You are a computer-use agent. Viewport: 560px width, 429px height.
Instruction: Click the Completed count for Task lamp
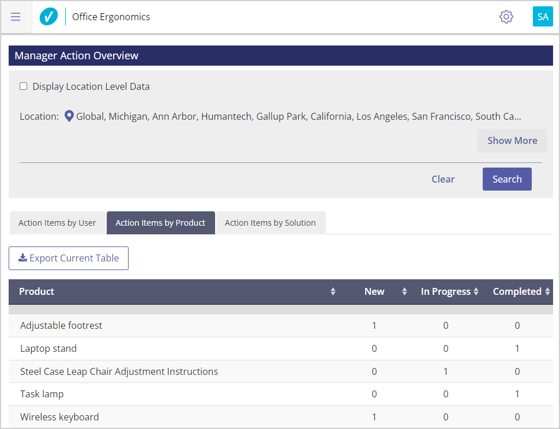pos(517,394)
